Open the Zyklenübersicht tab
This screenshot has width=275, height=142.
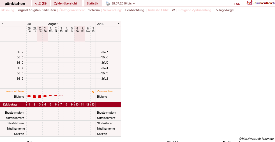pos(65,4)
